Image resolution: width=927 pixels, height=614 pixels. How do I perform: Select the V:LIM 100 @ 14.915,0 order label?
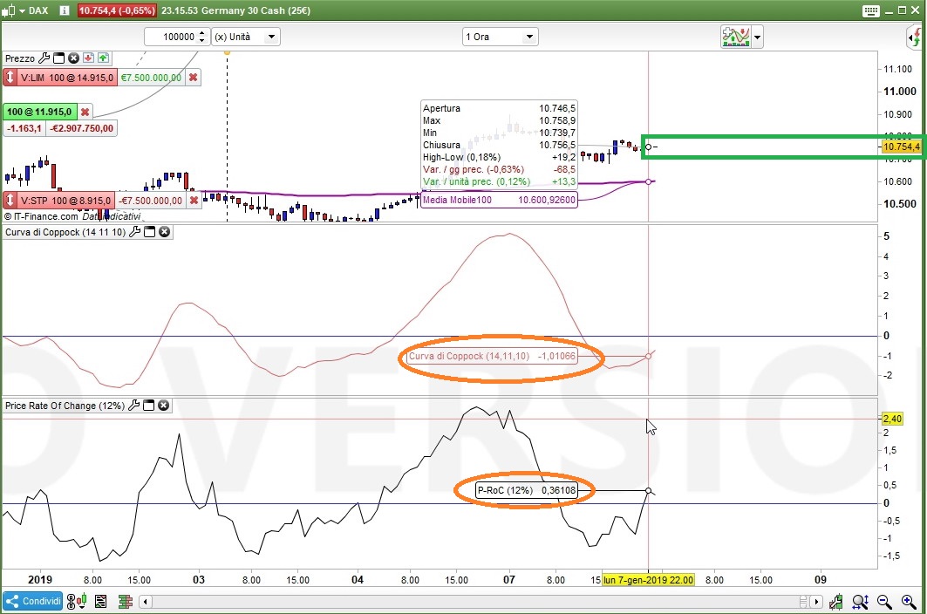point(67,78)
